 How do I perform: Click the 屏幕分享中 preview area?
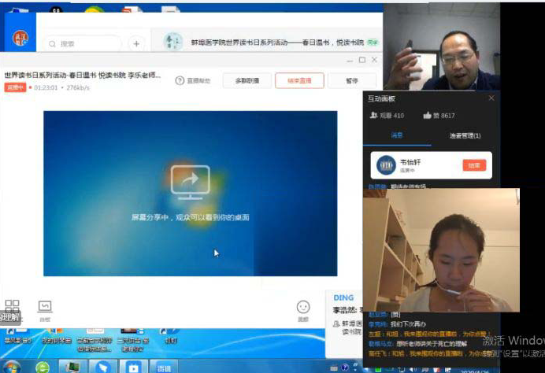tap(190, 194)
